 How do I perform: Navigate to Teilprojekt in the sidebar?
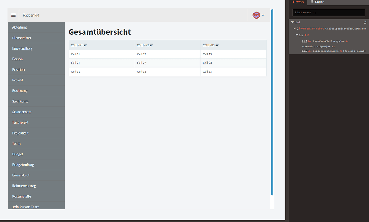click(x=21, y=122)
